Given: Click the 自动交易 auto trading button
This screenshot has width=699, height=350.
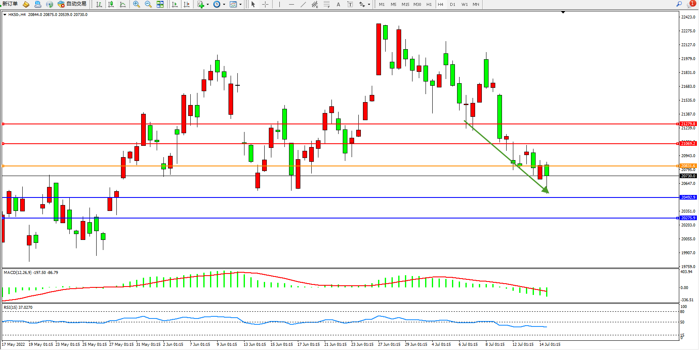Looking at the screenshot, I should 72,4.
